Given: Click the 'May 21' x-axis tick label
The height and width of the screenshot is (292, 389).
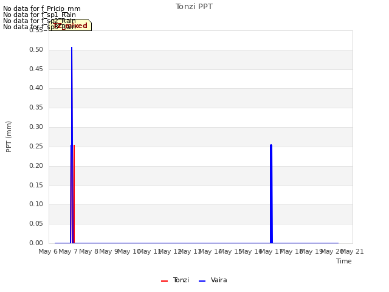Looking at the screenshot, I should point(353,251).
